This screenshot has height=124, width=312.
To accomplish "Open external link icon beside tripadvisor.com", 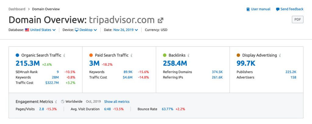I will (160, 20).
